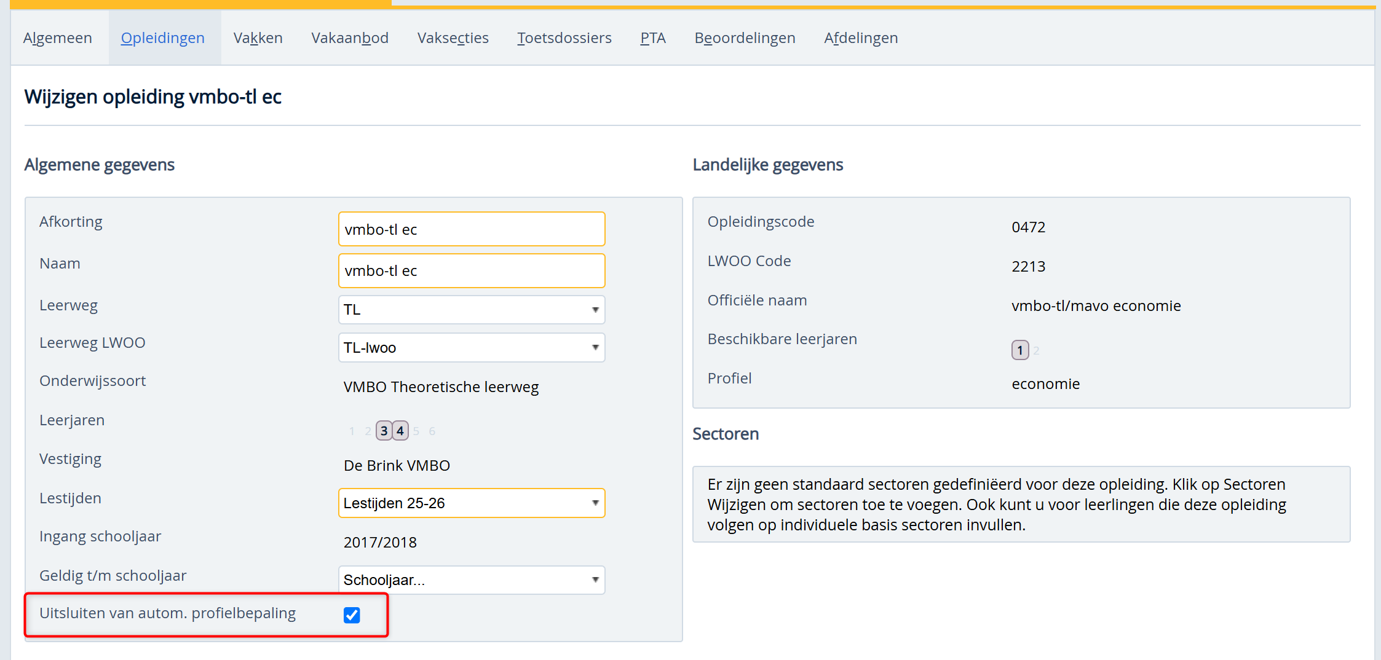
Task: Expand the Leerweg LWOO dropdown
Action: tap(471, 348)
